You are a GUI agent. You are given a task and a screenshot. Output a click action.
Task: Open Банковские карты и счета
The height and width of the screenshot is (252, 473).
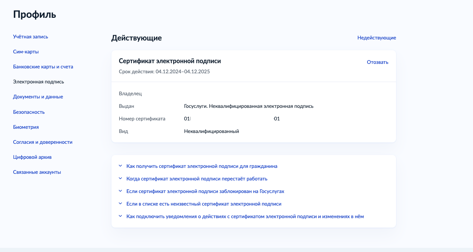tap(43, 67)
